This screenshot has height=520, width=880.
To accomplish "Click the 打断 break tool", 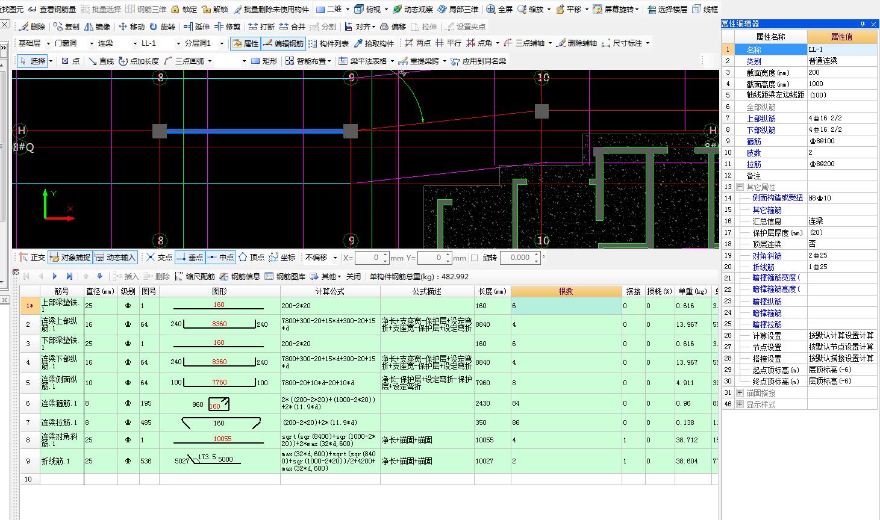I will point(261,26).
